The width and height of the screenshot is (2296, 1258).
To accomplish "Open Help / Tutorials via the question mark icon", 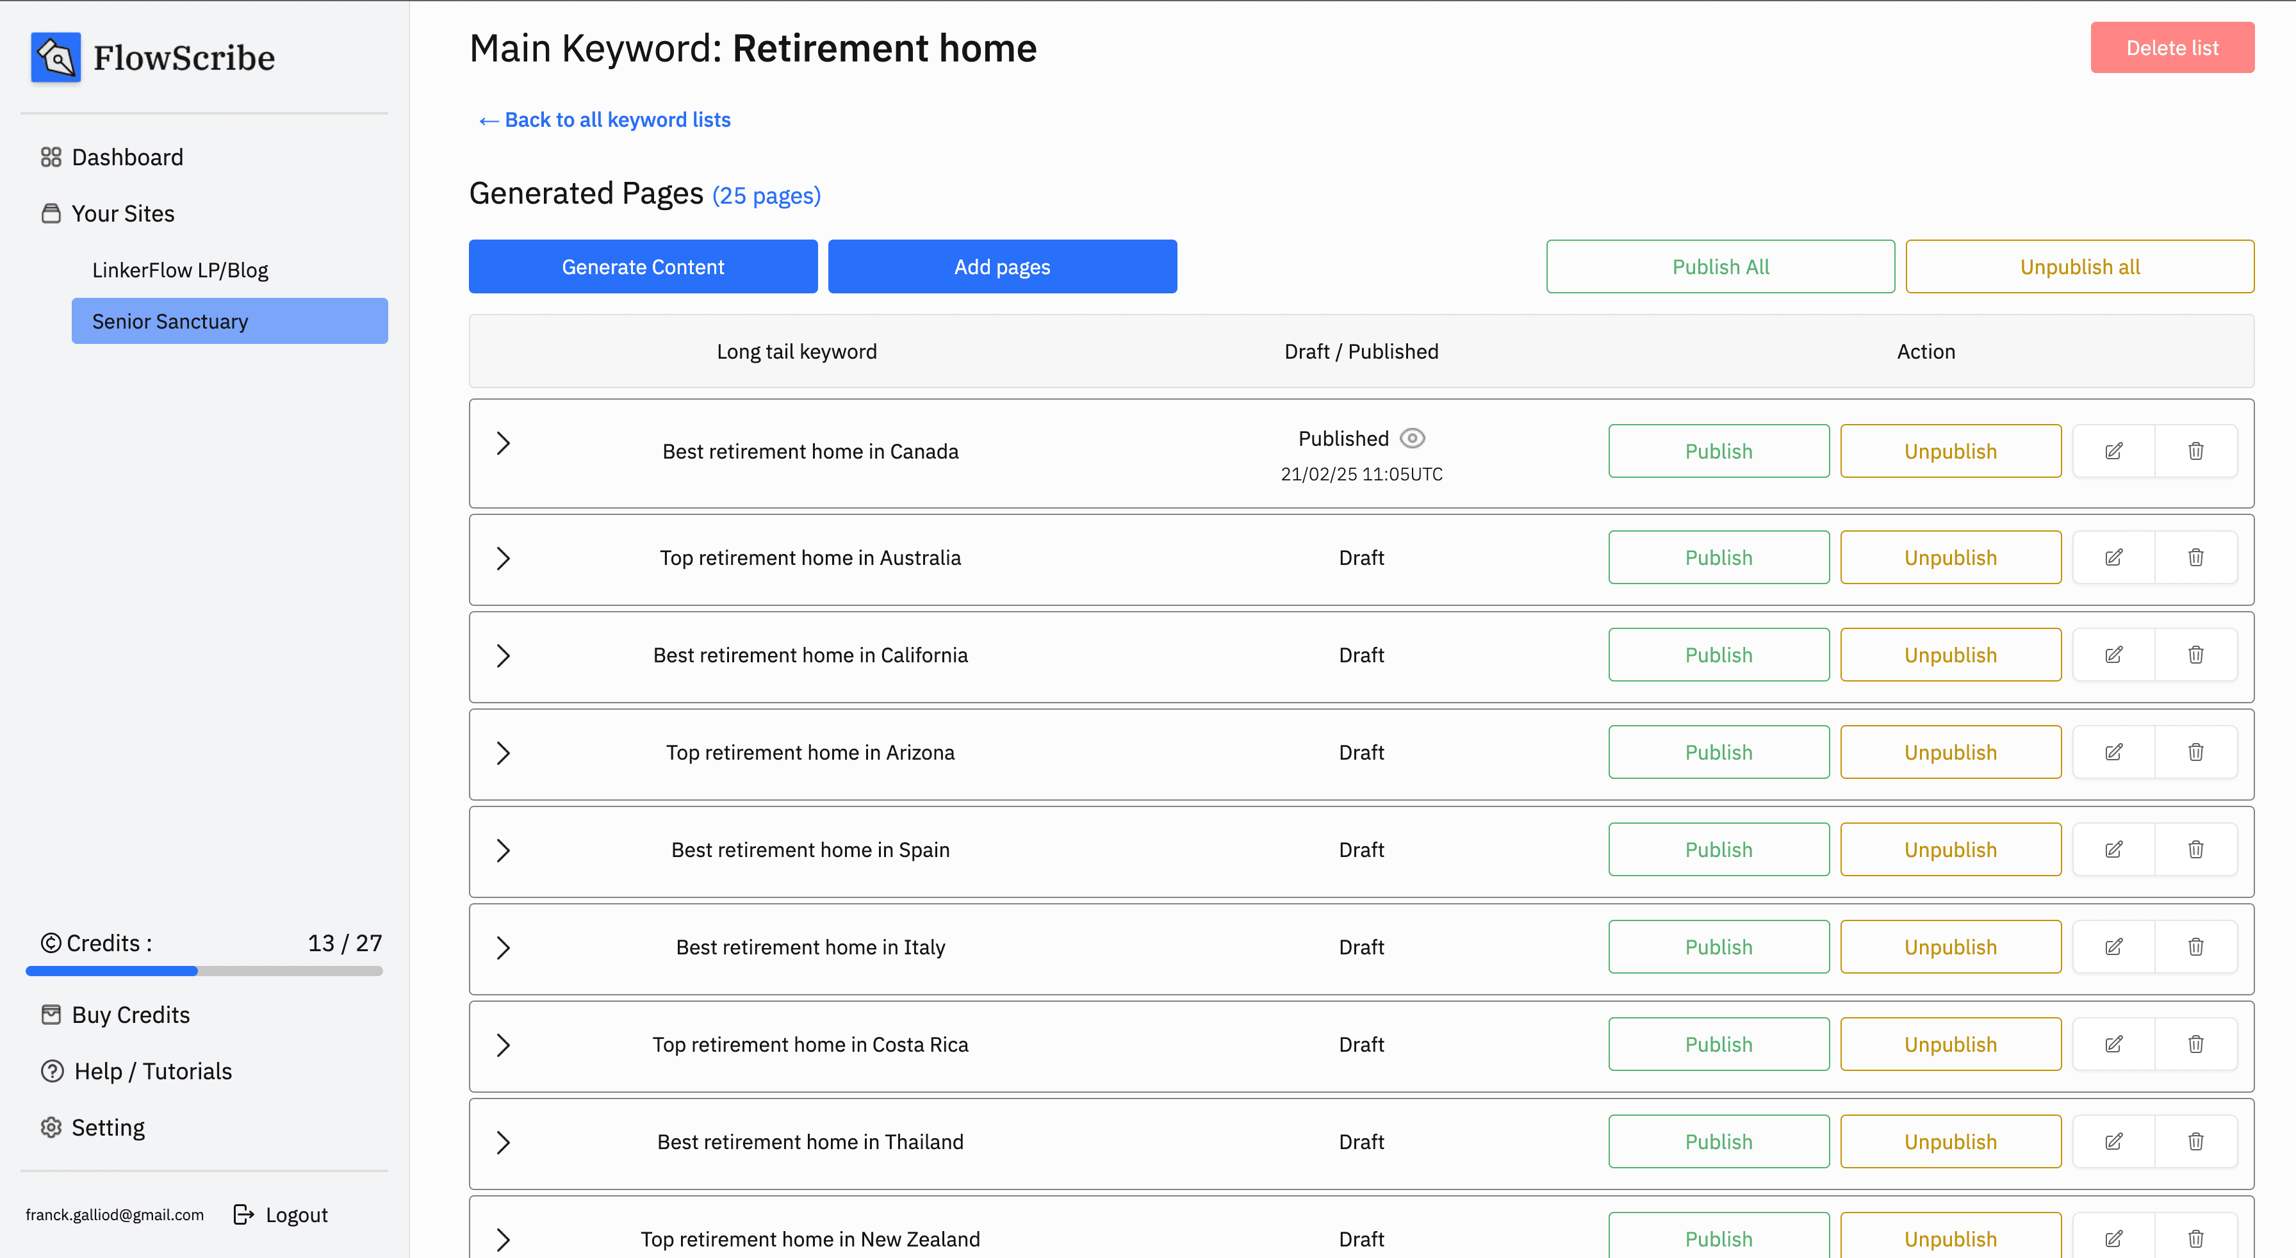I will (52, 1071).
